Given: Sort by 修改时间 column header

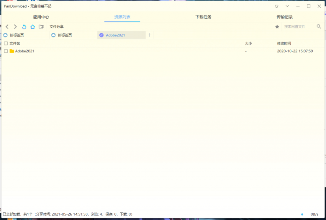Looking at the screenshot, I should click(284, 43).
